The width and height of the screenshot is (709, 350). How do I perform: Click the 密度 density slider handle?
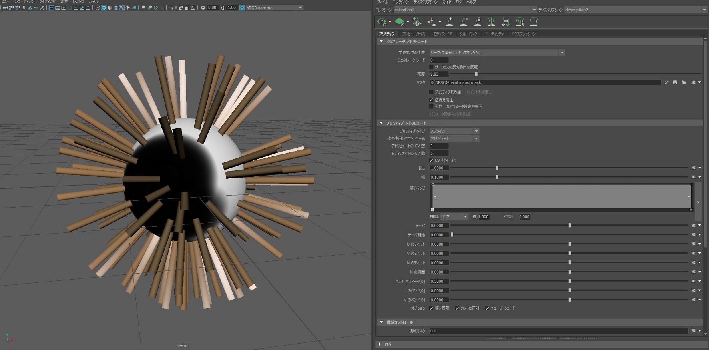[476, 74]
